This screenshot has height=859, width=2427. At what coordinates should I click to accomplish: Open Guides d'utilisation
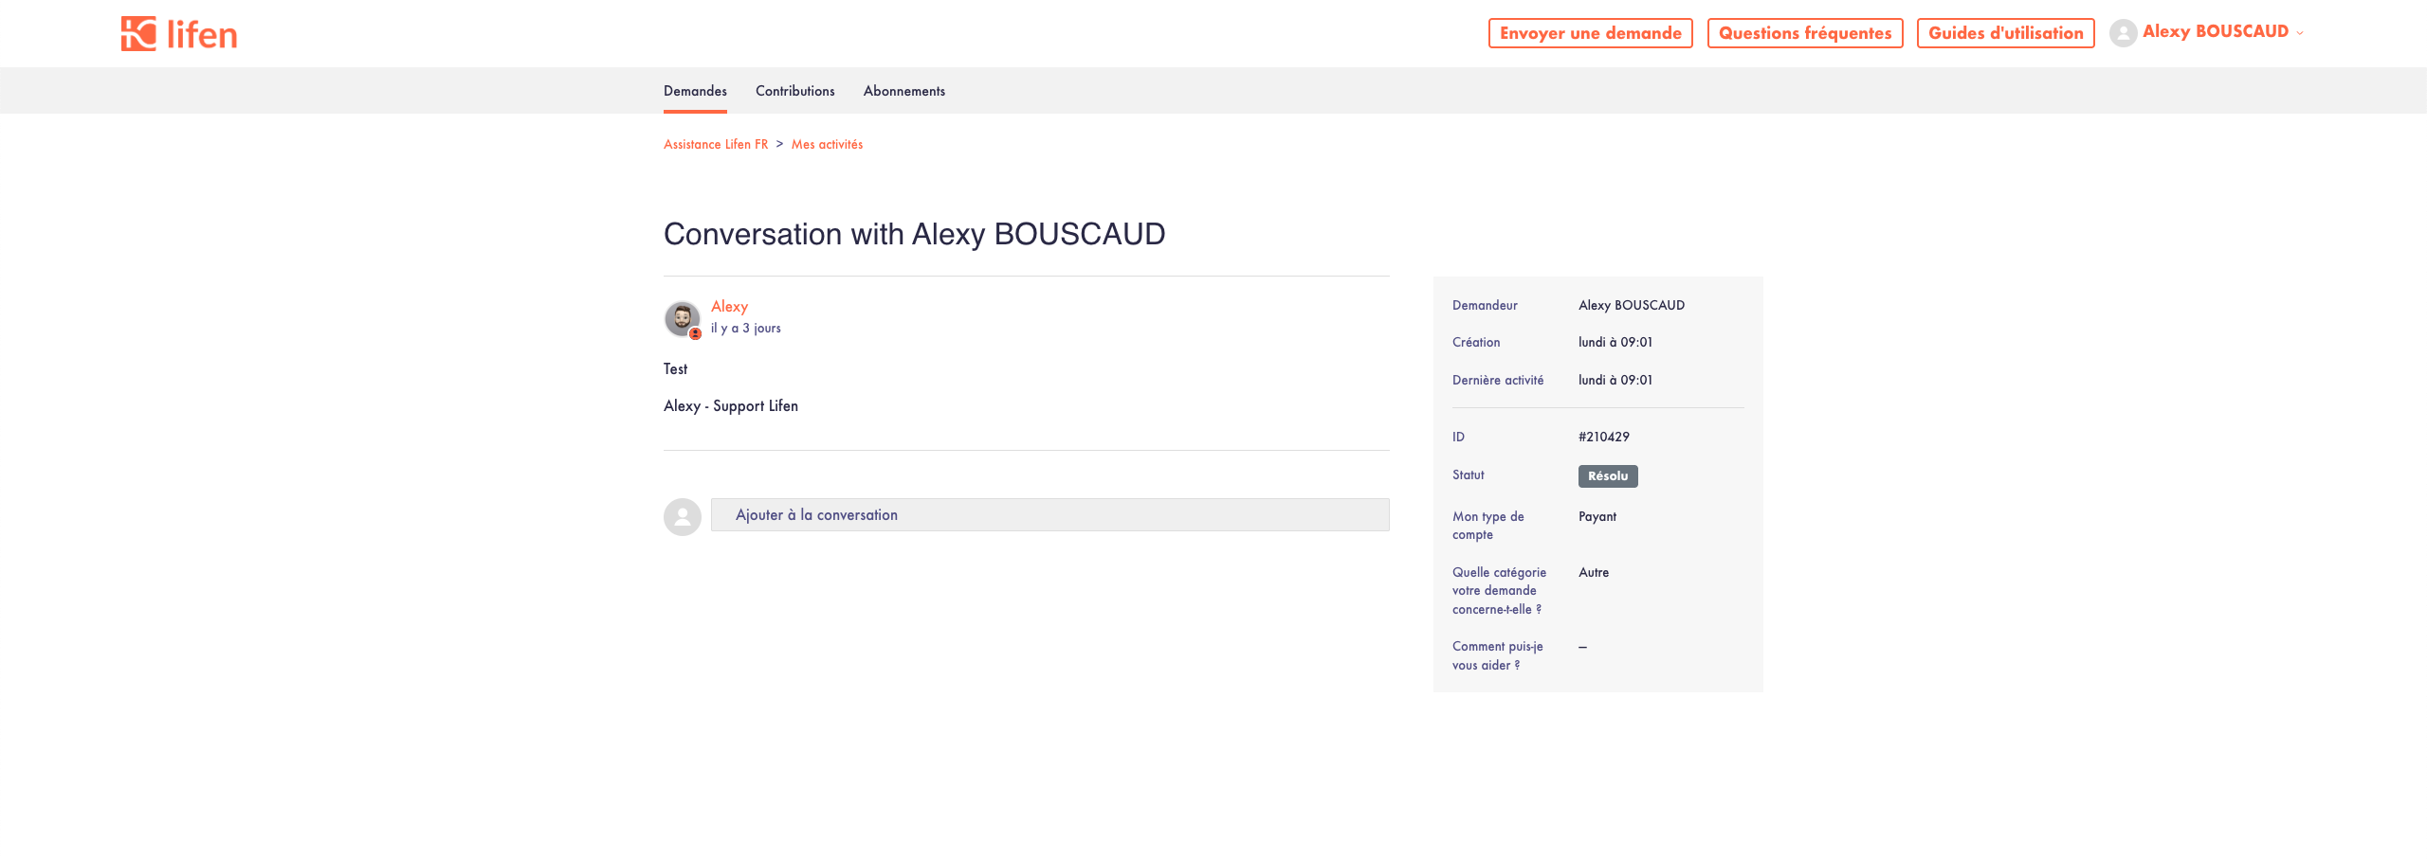2005,33
